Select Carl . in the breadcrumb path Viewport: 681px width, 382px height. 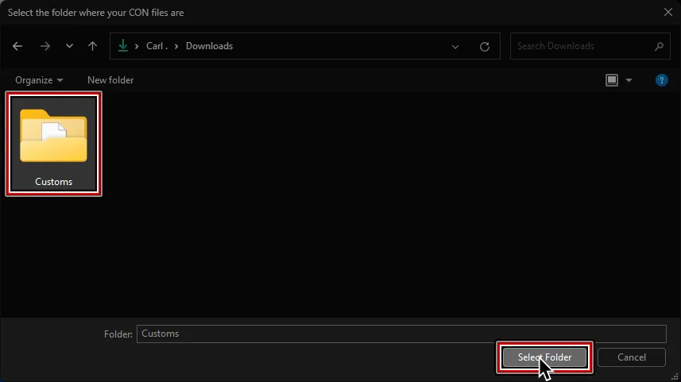pos(157,46)
